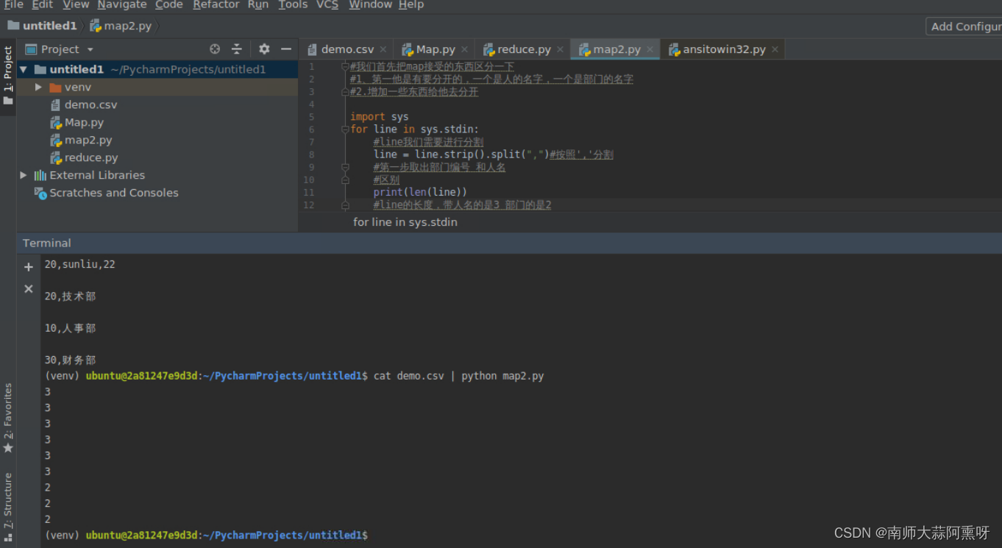Click the External Libraries icon
Screen dimensions: 1002x548
point(40,175)
